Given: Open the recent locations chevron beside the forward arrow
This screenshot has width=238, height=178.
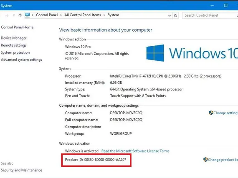Looking at the screenshot, I should pos(14,15).
